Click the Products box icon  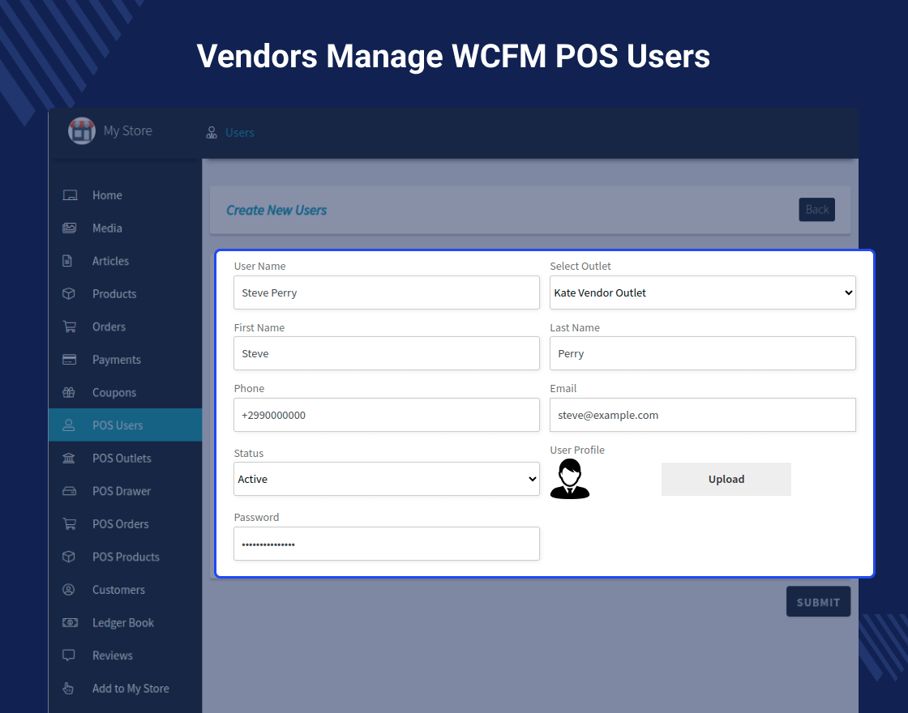tap(68, 293)
